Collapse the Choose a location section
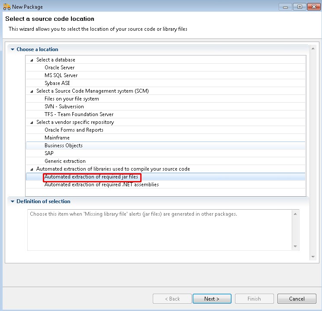The height and width of the screenshot is (311, 322). pyautogui.click(x=13, y=49)
